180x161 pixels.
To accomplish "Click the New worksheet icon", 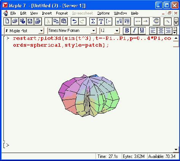I will point(7,21).
